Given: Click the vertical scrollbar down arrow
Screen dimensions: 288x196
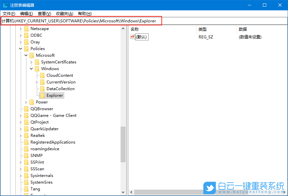Looking at the screenshot, I should click(123, 192).
